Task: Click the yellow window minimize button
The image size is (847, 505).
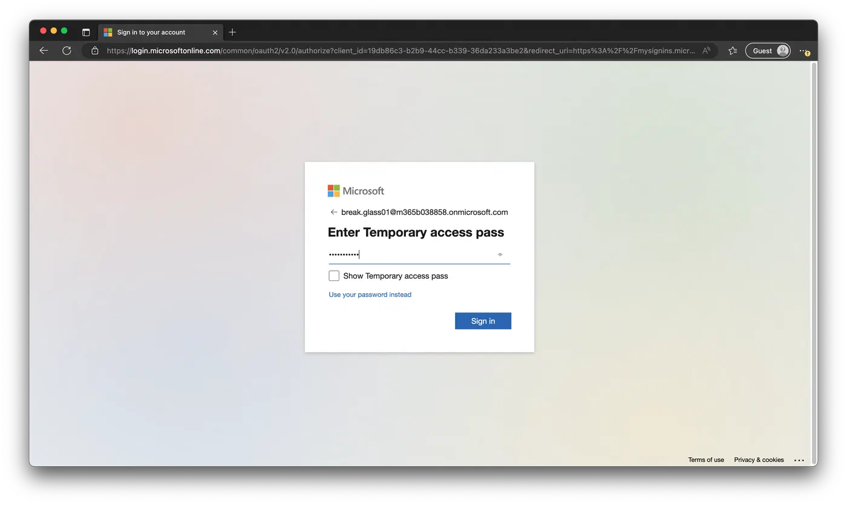Action: (x=54, y=31)
